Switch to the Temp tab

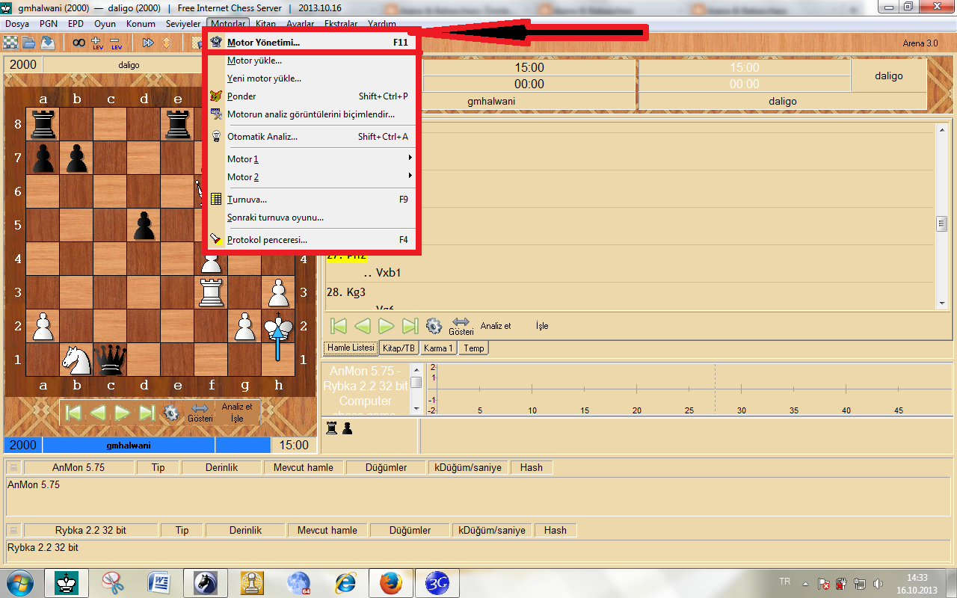tap(473, 348)
